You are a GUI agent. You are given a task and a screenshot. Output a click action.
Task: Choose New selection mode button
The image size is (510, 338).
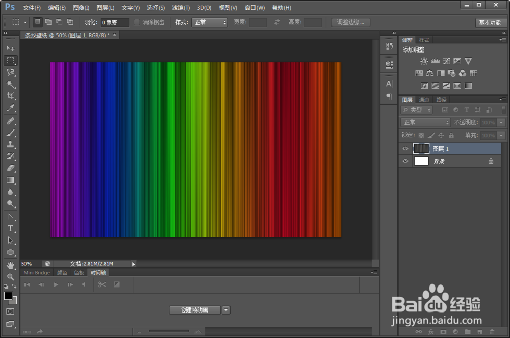38,22
